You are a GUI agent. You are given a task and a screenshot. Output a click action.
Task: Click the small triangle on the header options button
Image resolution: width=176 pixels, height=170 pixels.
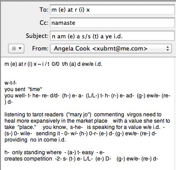pyautogui.click(x=20, y=49)
